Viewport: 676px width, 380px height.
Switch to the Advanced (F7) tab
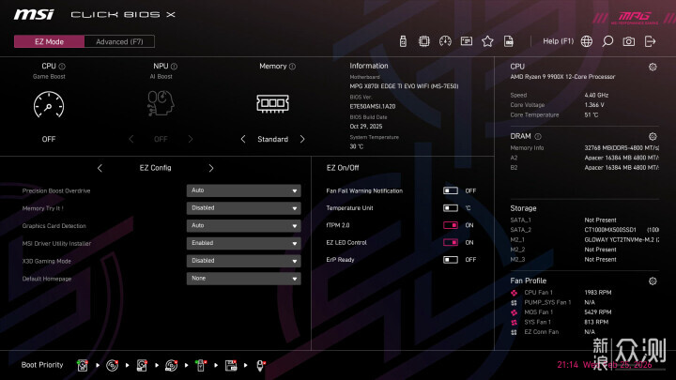click(x=119, y=42)
